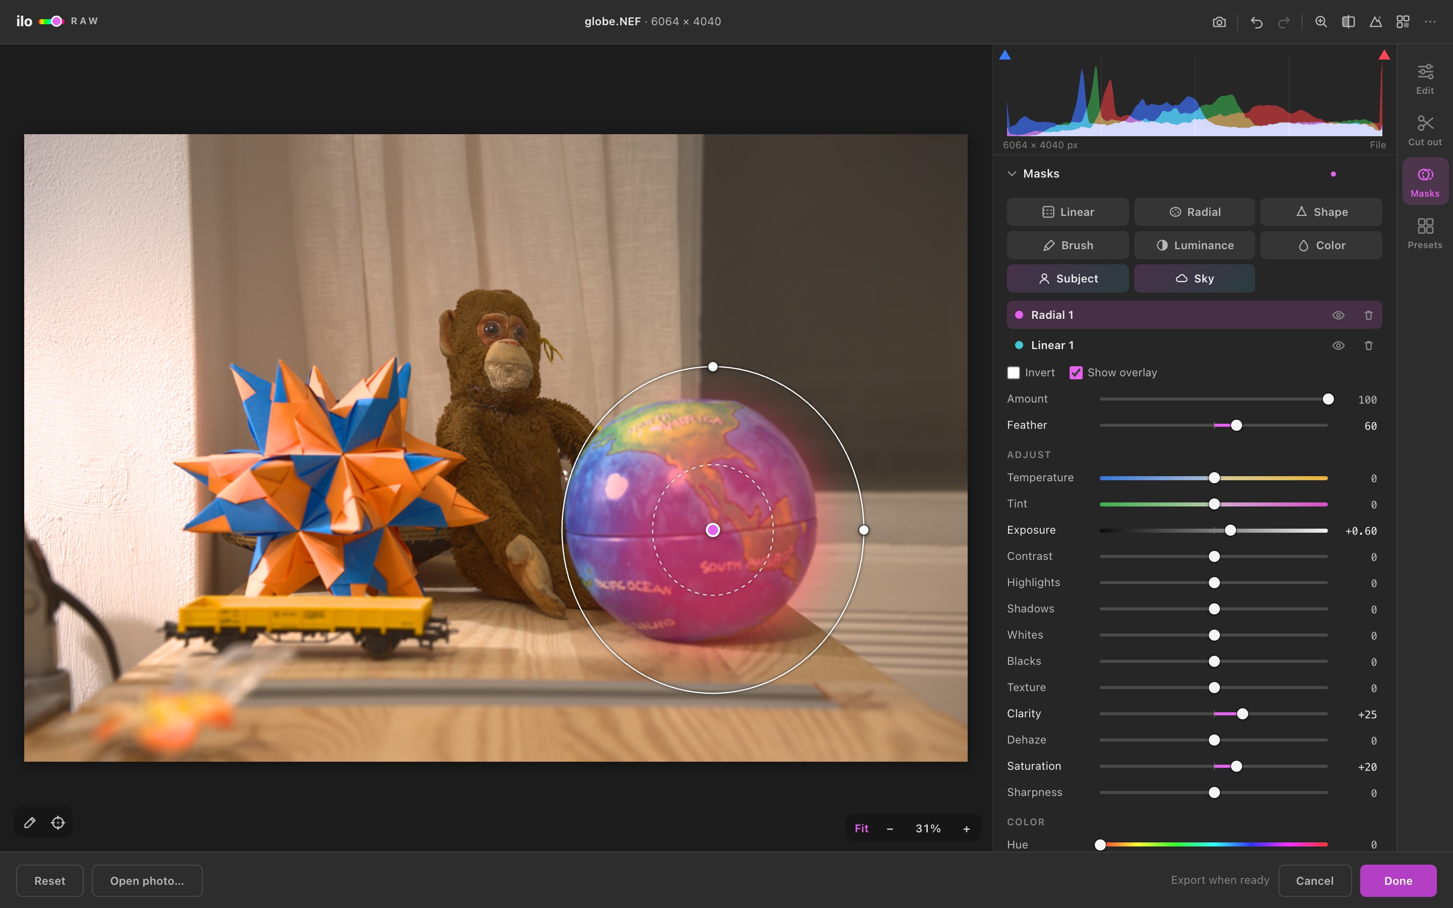Select the pencil edit tool icon
Viewport: 1453px width, 908px height.
pos(29,823)
